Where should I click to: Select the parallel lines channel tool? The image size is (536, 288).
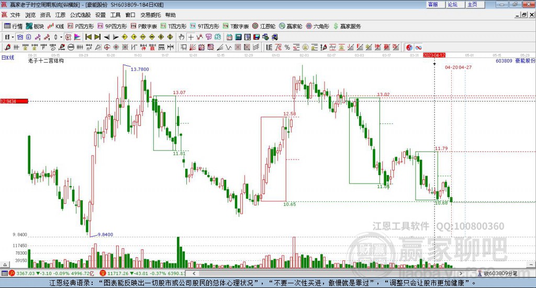click(256, 48)
